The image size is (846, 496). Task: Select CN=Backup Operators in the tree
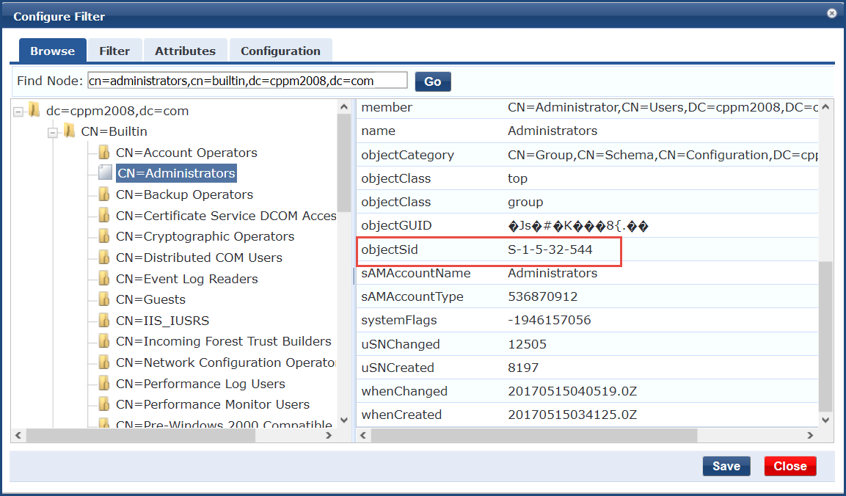tap(184, 194)
